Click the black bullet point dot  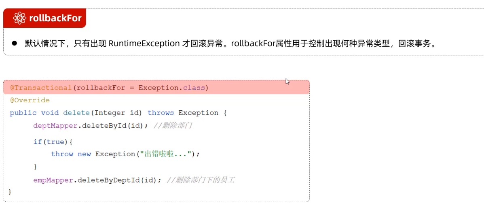point(14,43)
